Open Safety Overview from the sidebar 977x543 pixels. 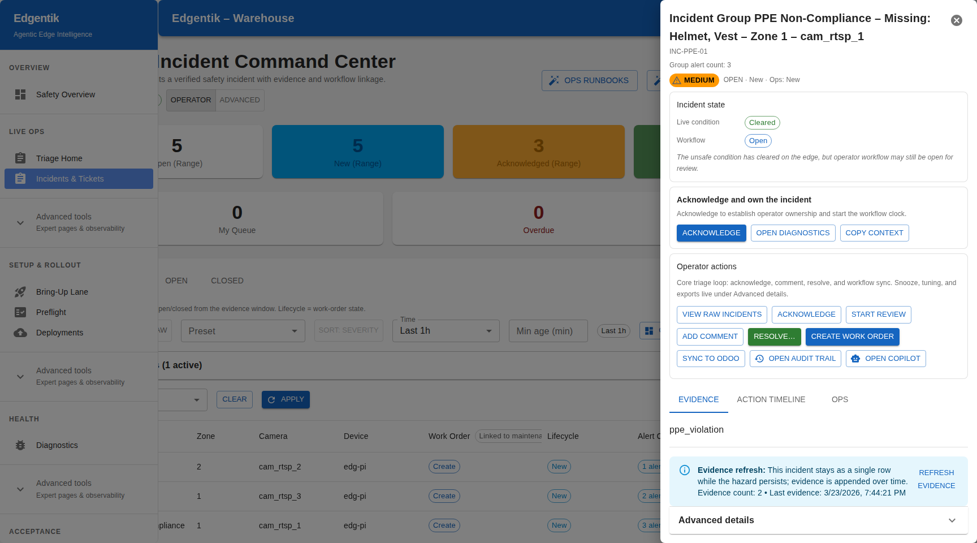tap(66, 94)
